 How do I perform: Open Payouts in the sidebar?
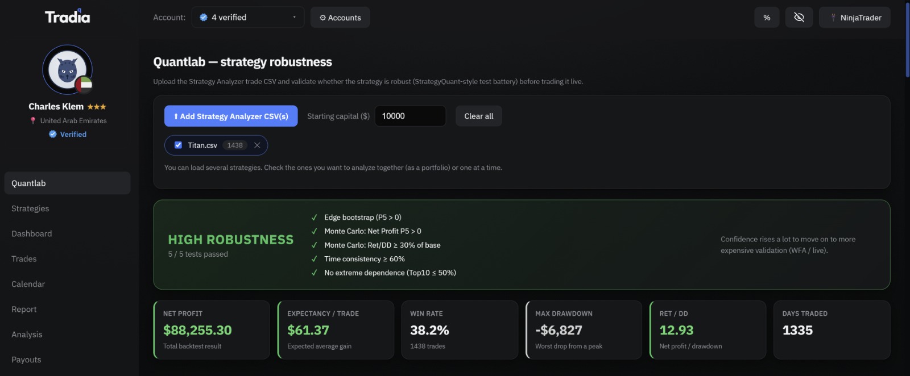point(67,360)
